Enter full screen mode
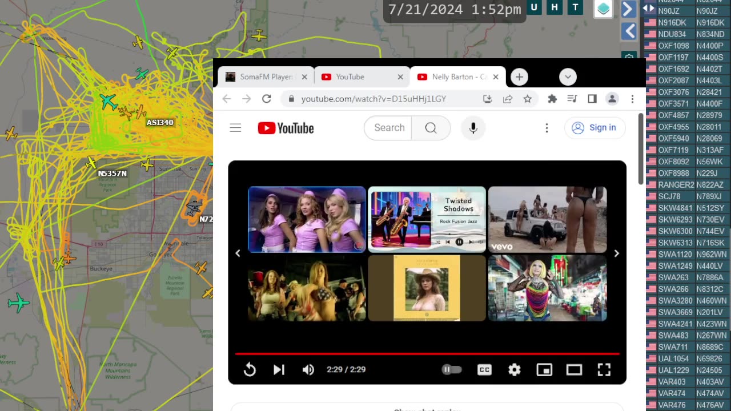 point(604,370)
